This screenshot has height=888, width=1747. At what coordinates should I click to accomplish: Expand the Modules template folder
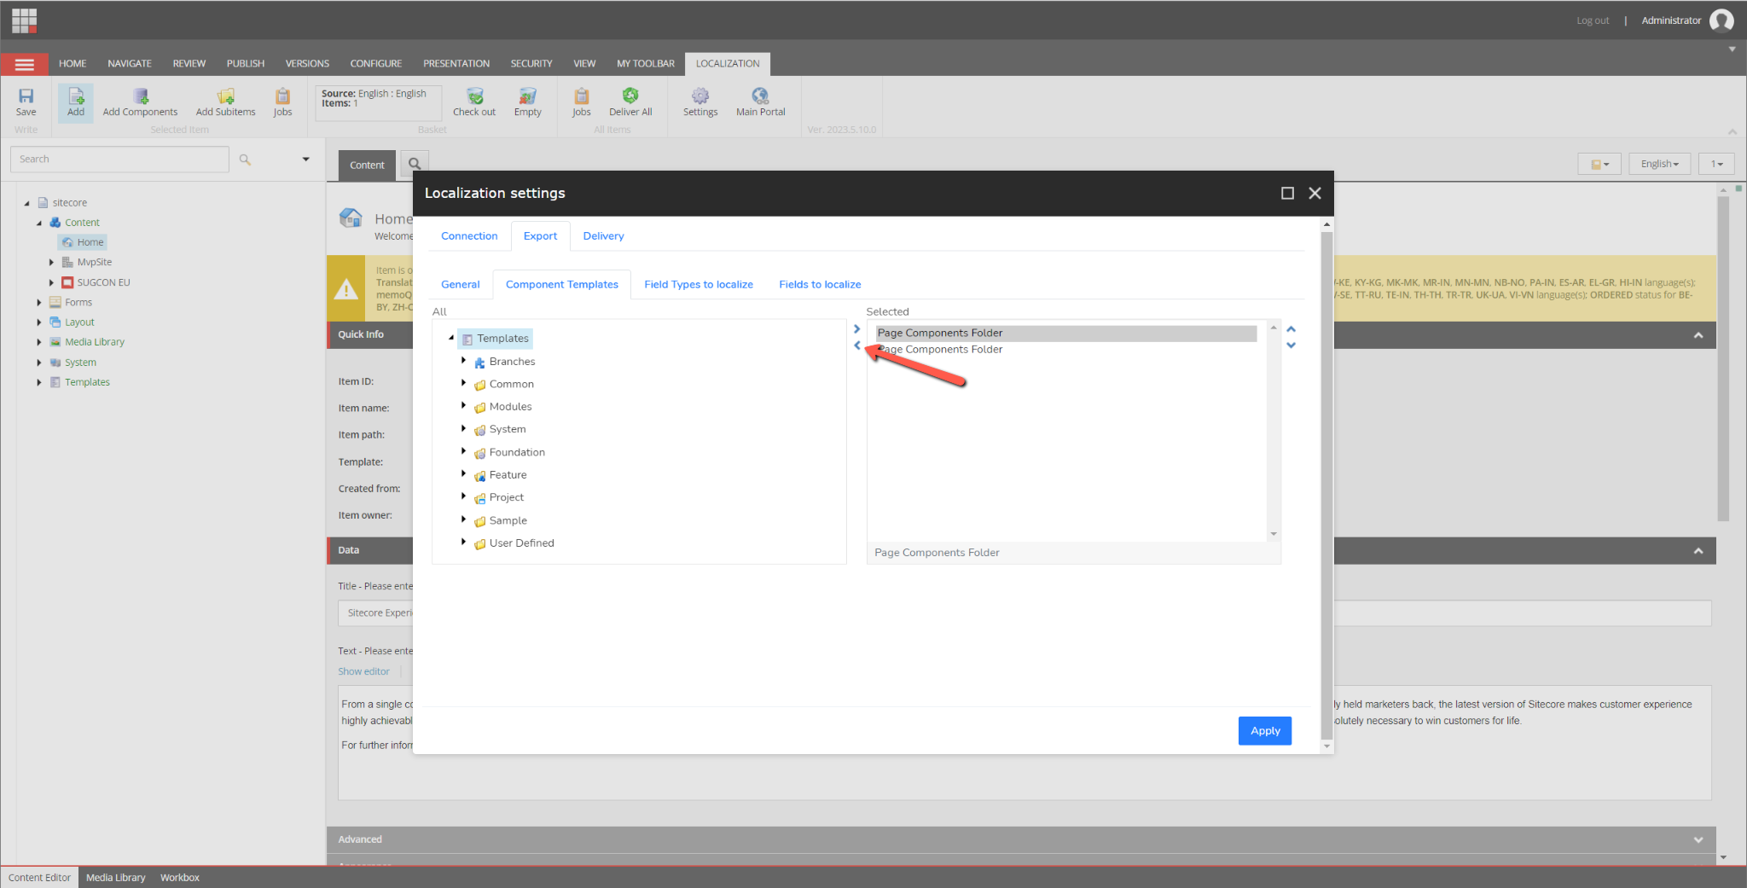tap(463, 406)
